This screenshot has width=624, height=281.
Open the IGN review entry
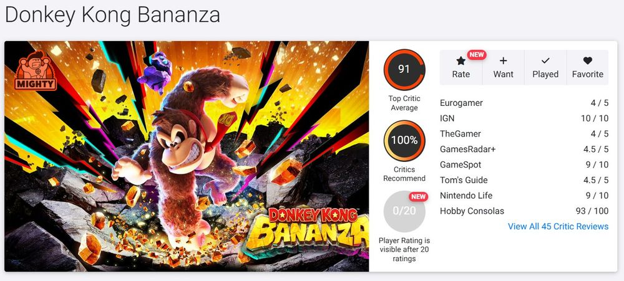[x=524, y=118]
